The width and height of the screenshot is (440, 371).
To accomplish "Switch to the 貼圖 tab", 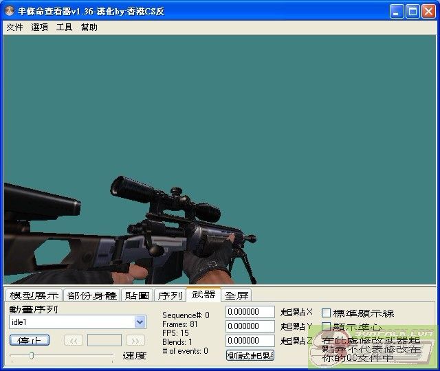I will [137, 295].
